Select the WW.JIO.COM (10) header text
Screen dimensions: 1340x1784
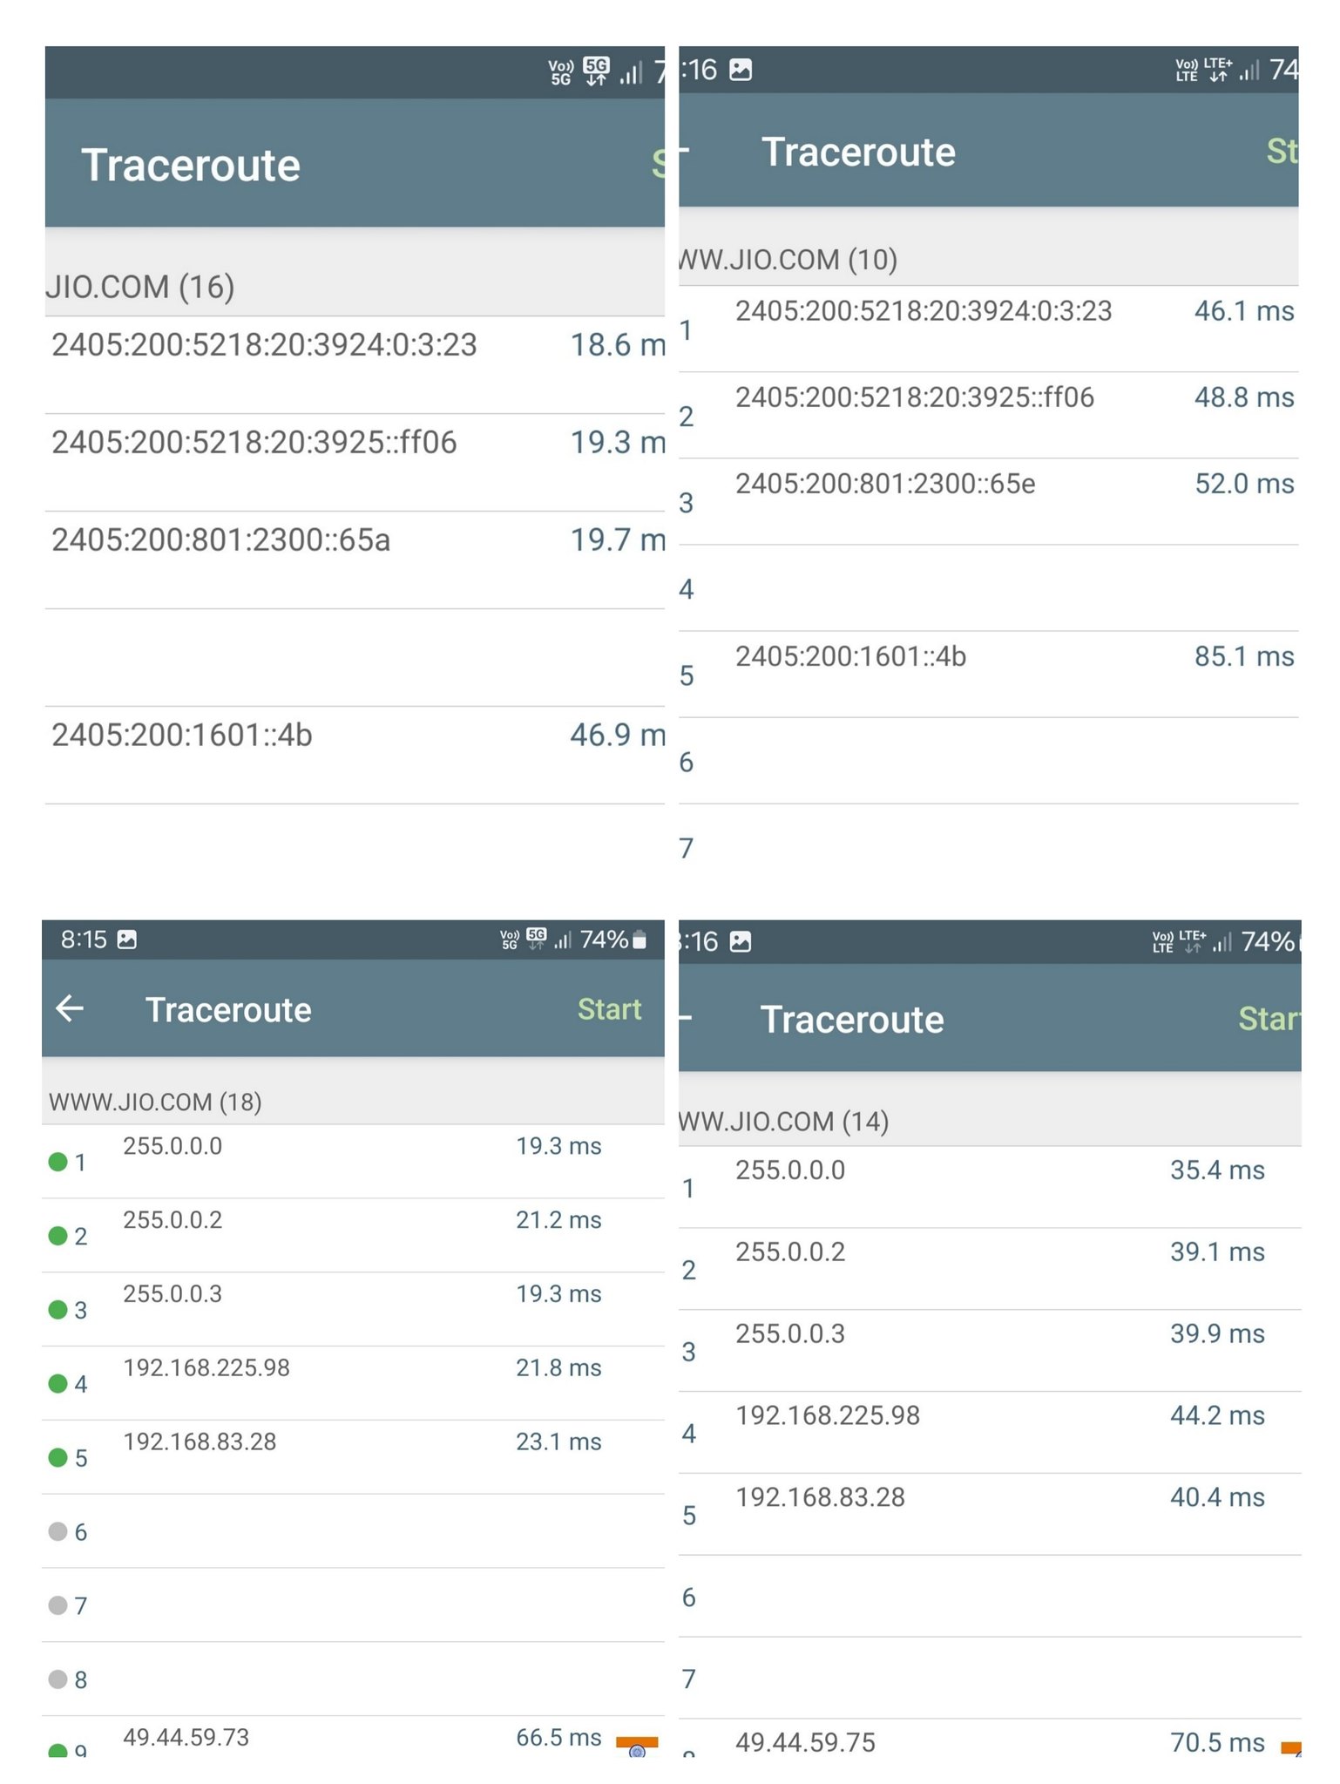[x=788, y=260]
